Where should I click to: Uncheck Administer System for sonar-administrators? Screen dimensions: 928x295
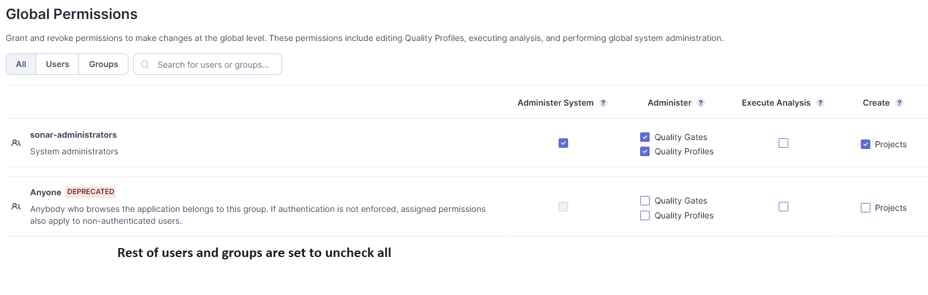563,143
